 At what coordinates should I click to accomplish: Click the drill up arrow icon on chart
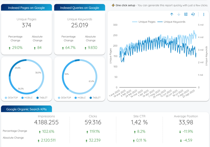coord(172,14)
